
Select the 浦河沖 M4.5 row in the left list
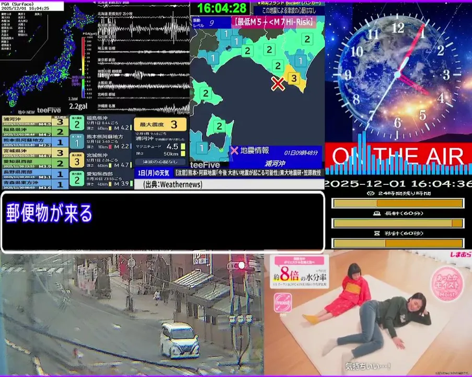click(35, 121)
